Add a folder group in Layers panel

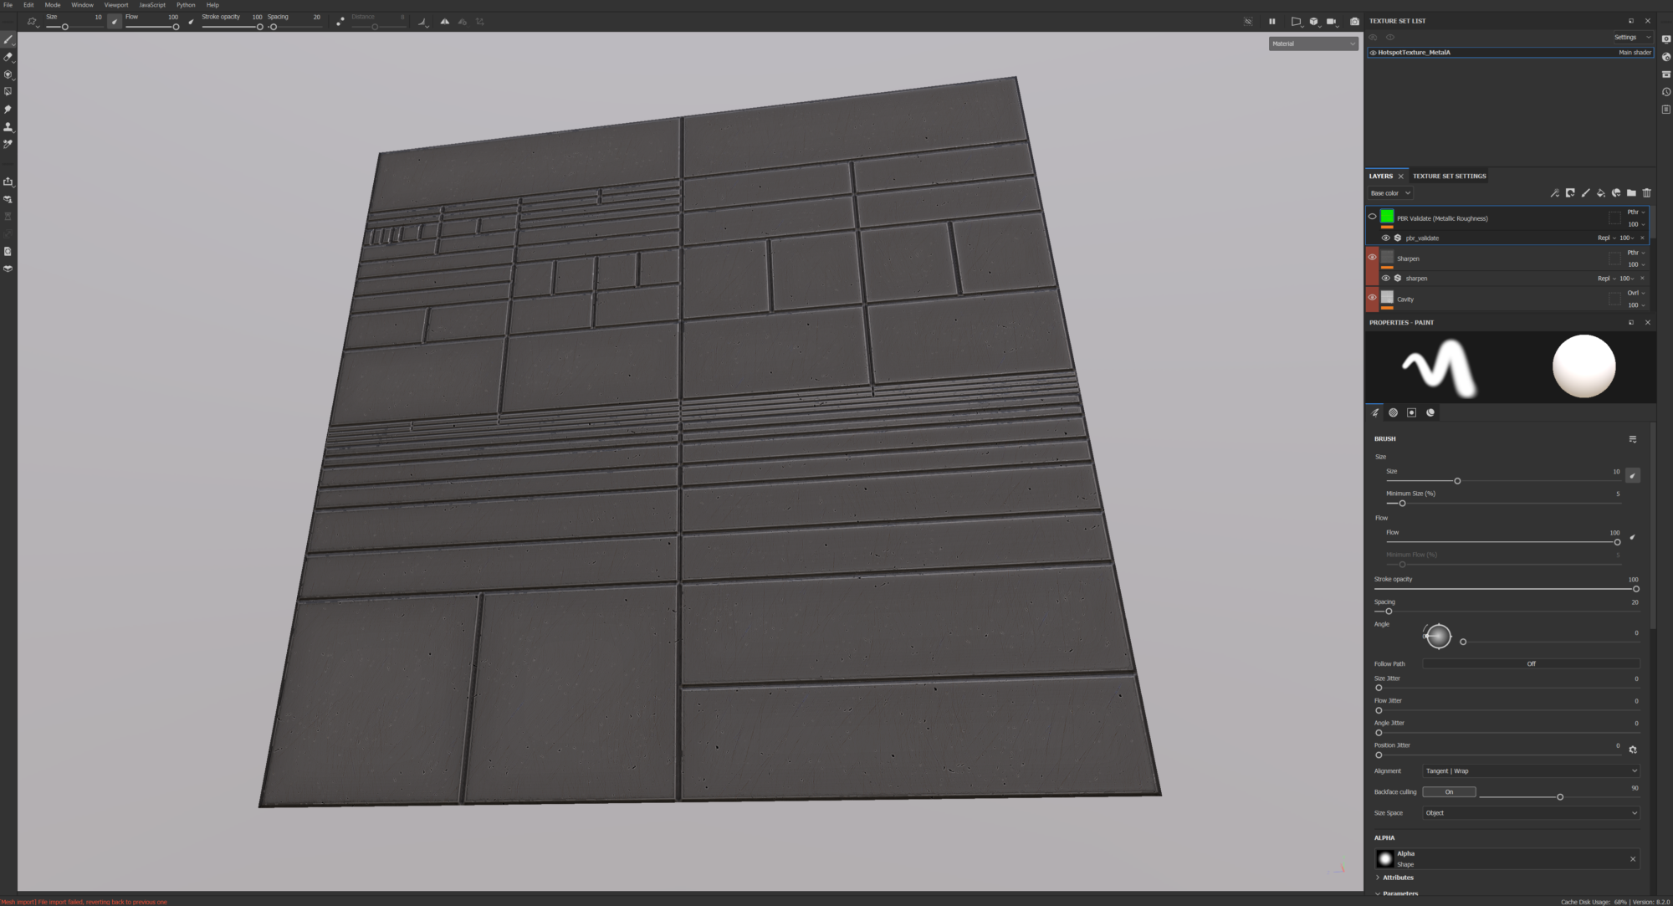pyautogui.click(x=1631, y=193)
